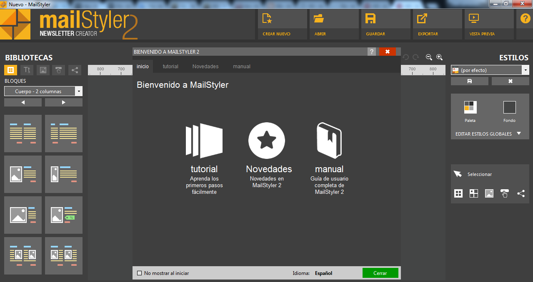Switch to the 'tutorial' tab

coord(170,67)
